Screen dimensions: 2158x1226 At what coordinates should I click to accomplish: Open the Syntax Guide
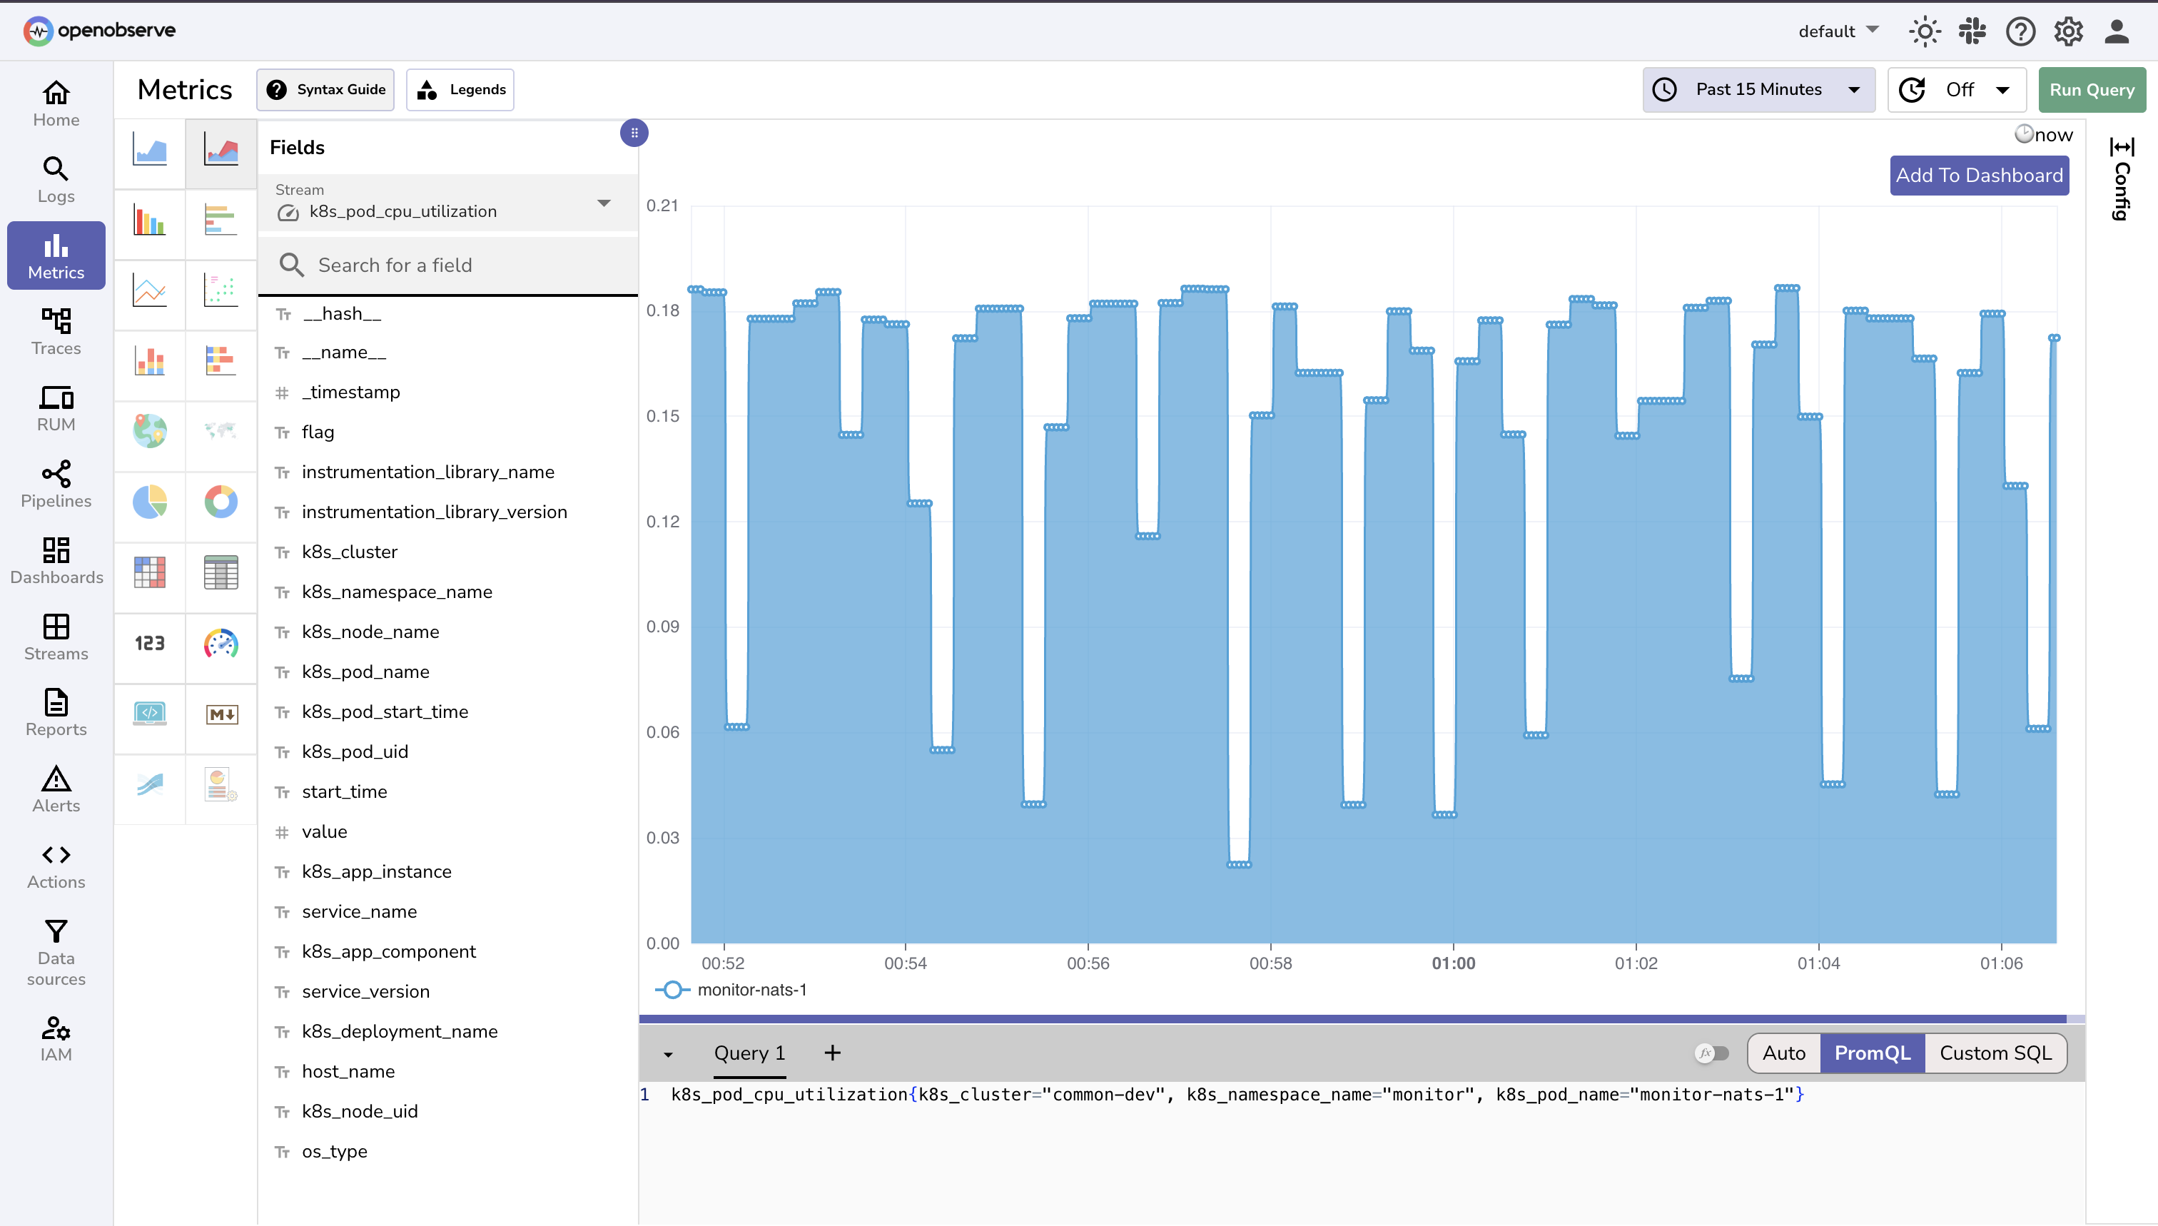tap(325, 89)
